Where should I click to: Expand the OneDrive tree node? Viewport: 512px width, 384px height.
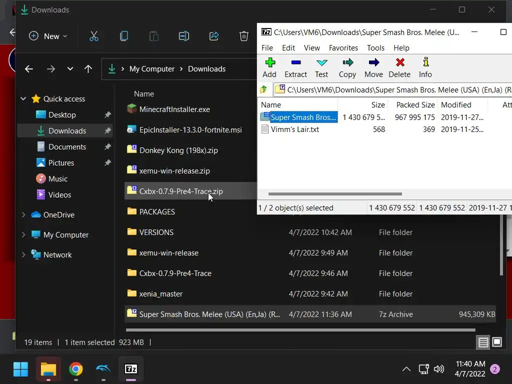pyautogui.click(x=23, y=214)
